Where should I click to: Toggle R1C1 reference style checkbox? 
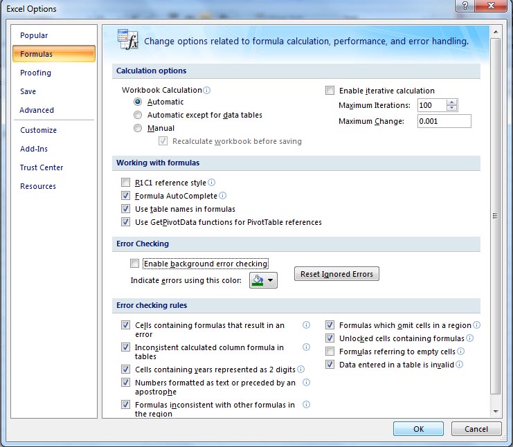pyautogui.click(x=125, y=182)
